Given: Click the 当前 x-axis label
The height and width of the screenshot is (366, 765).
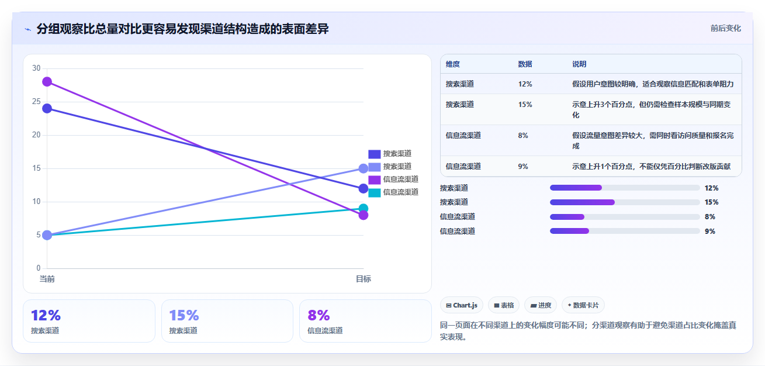Looking at the screenshot, I should pos(47,279).
